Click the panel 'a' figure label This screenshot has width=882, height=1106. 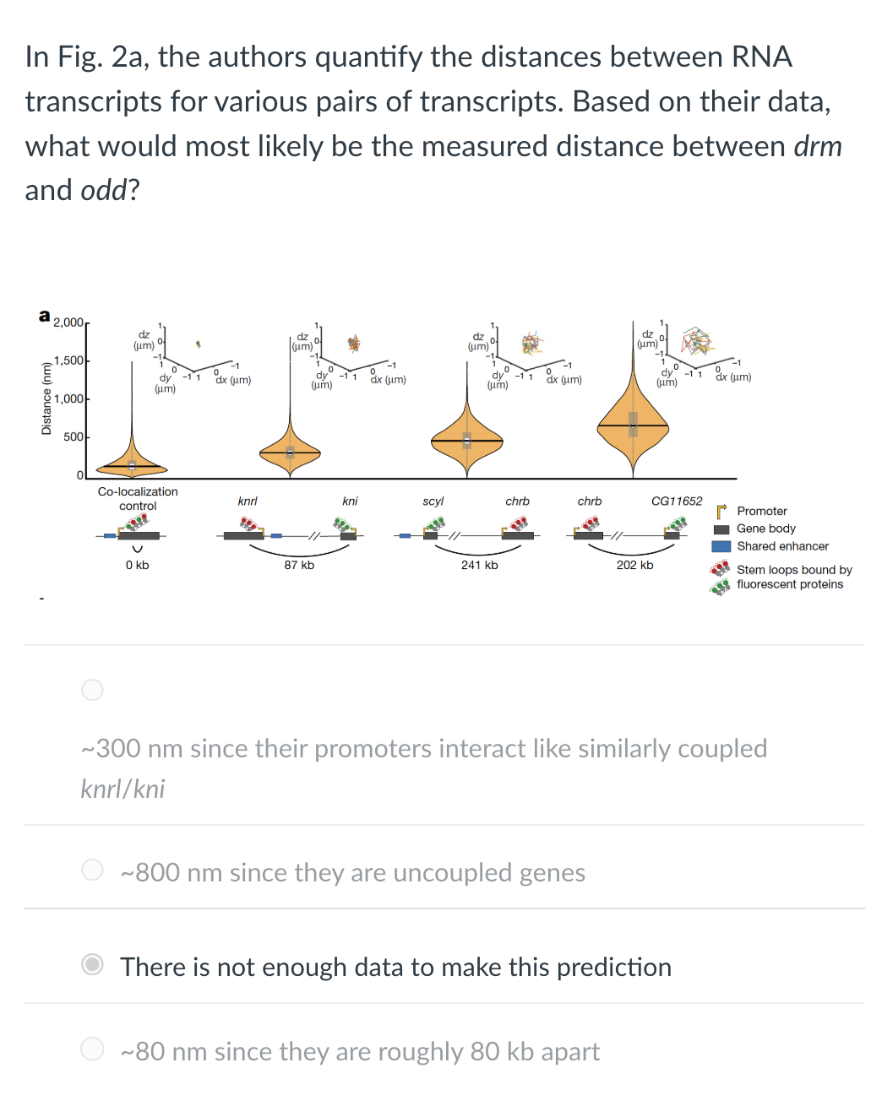tap(44, 316)
